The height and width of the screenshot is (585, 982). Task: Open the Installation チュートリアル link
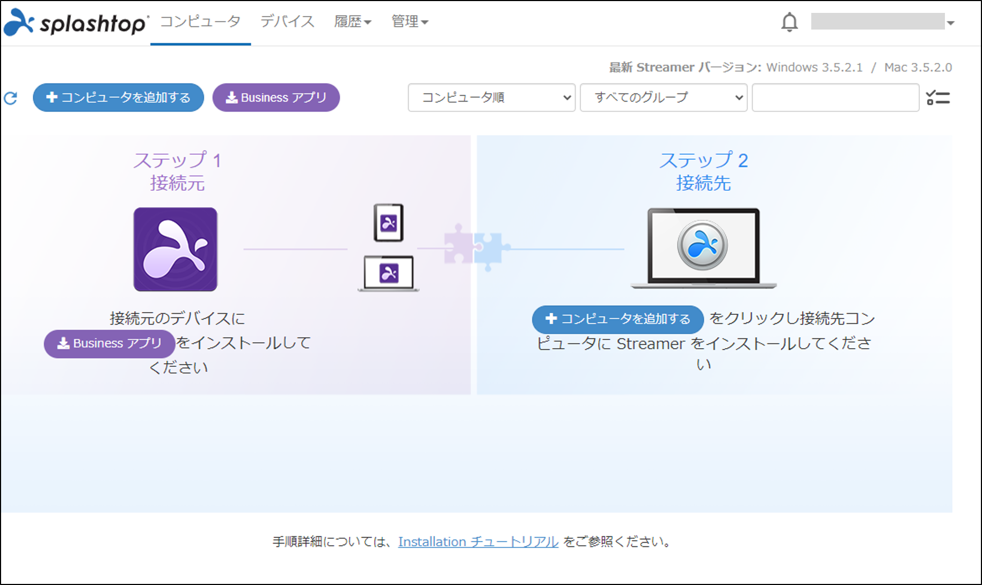point(477,541)
